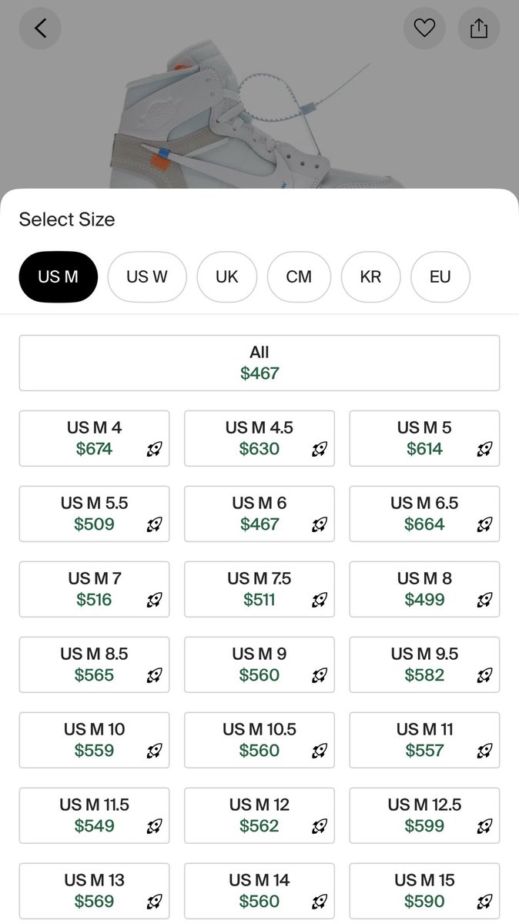
Task: Select the KR size unit
Action: (370, 277)
